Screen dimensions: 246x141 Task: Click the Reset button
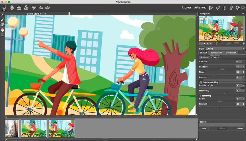coord(240,128)
